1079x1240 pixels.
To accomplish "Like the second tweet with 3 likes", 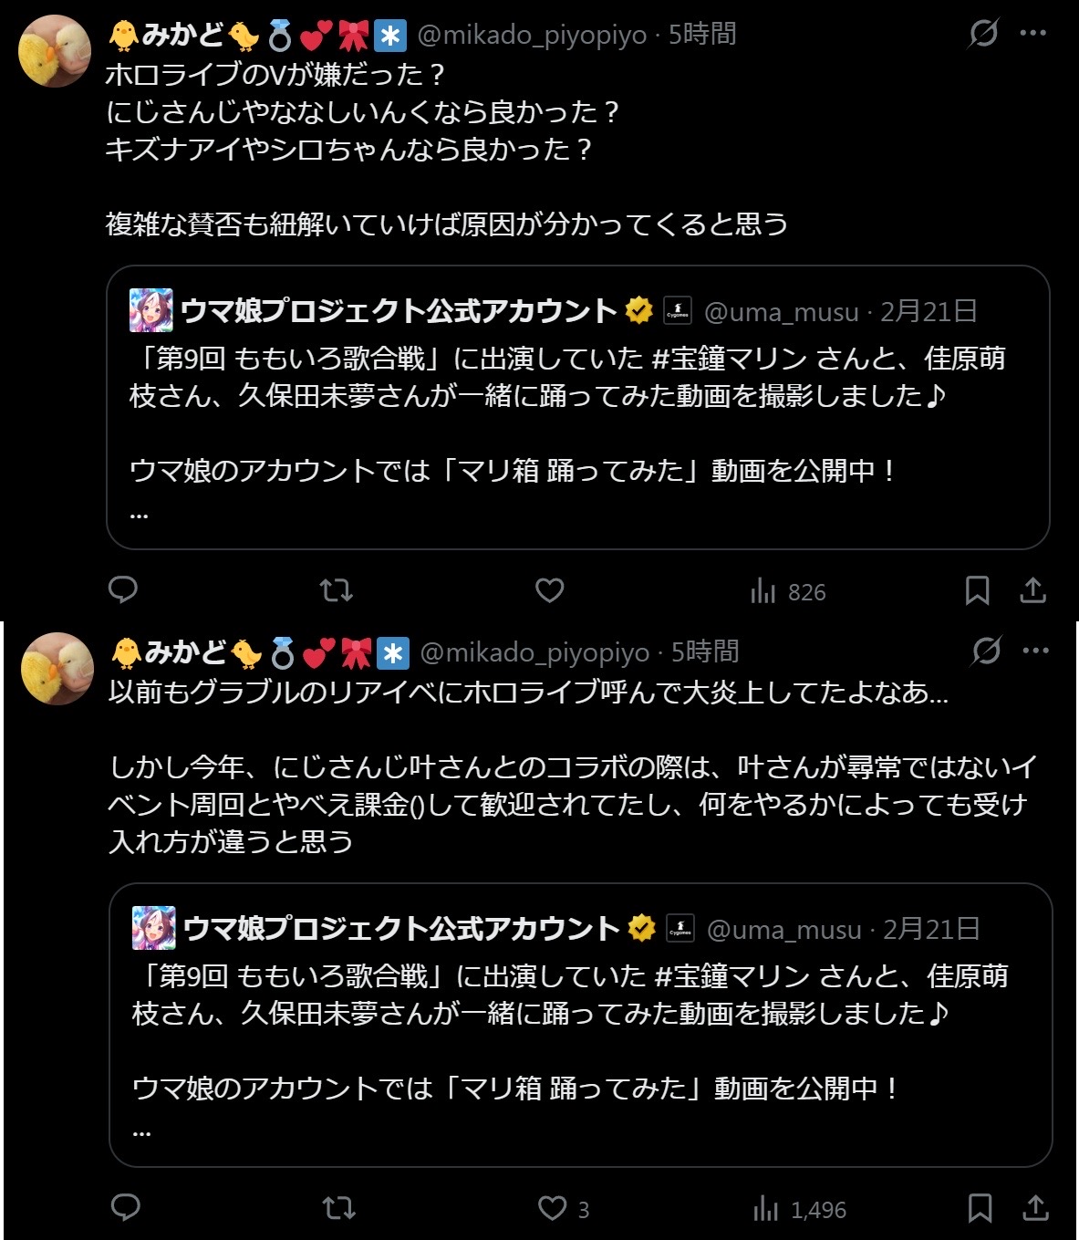I will pos(554,1208).
